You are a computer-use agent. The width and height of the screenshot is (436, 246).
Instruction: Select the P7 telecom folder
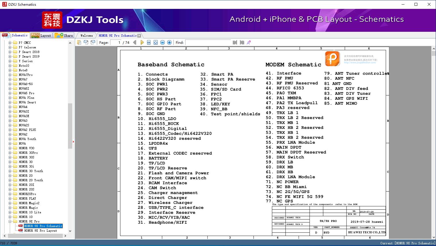[27, 47]
